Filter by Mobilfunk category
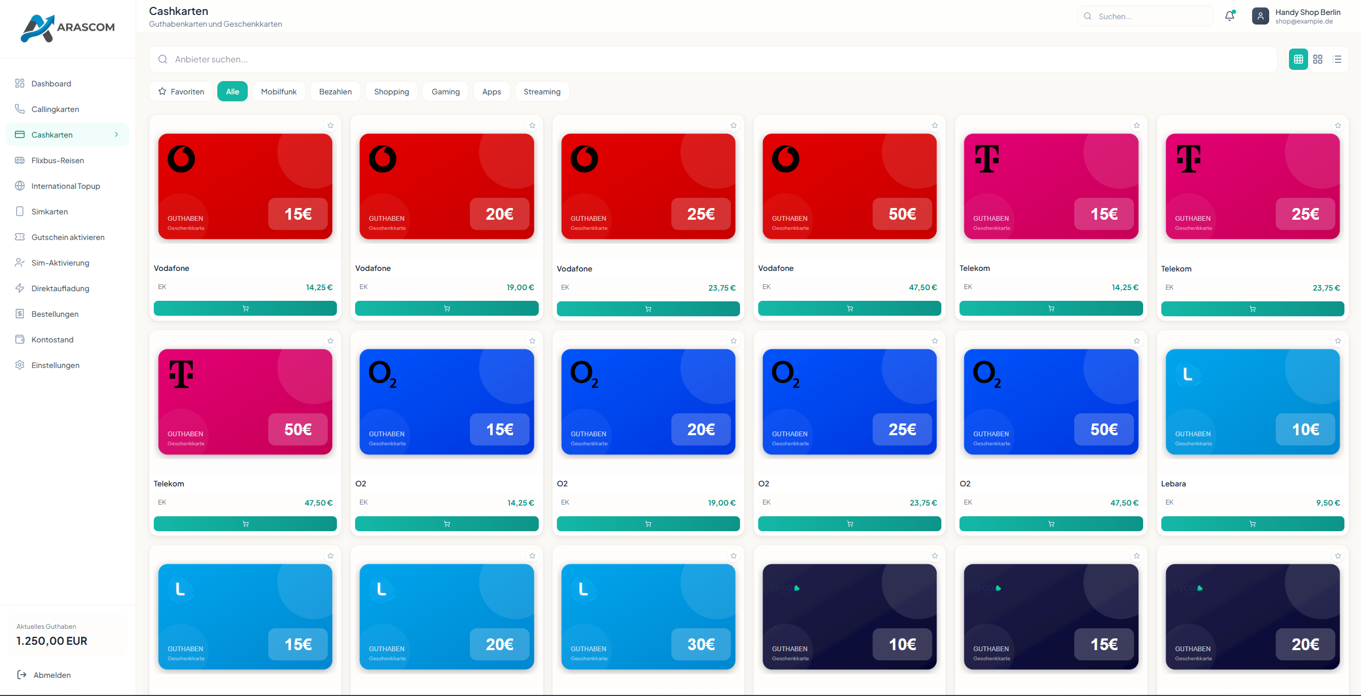The height and width of the screenshot is (696, 1361). [279, 92]
